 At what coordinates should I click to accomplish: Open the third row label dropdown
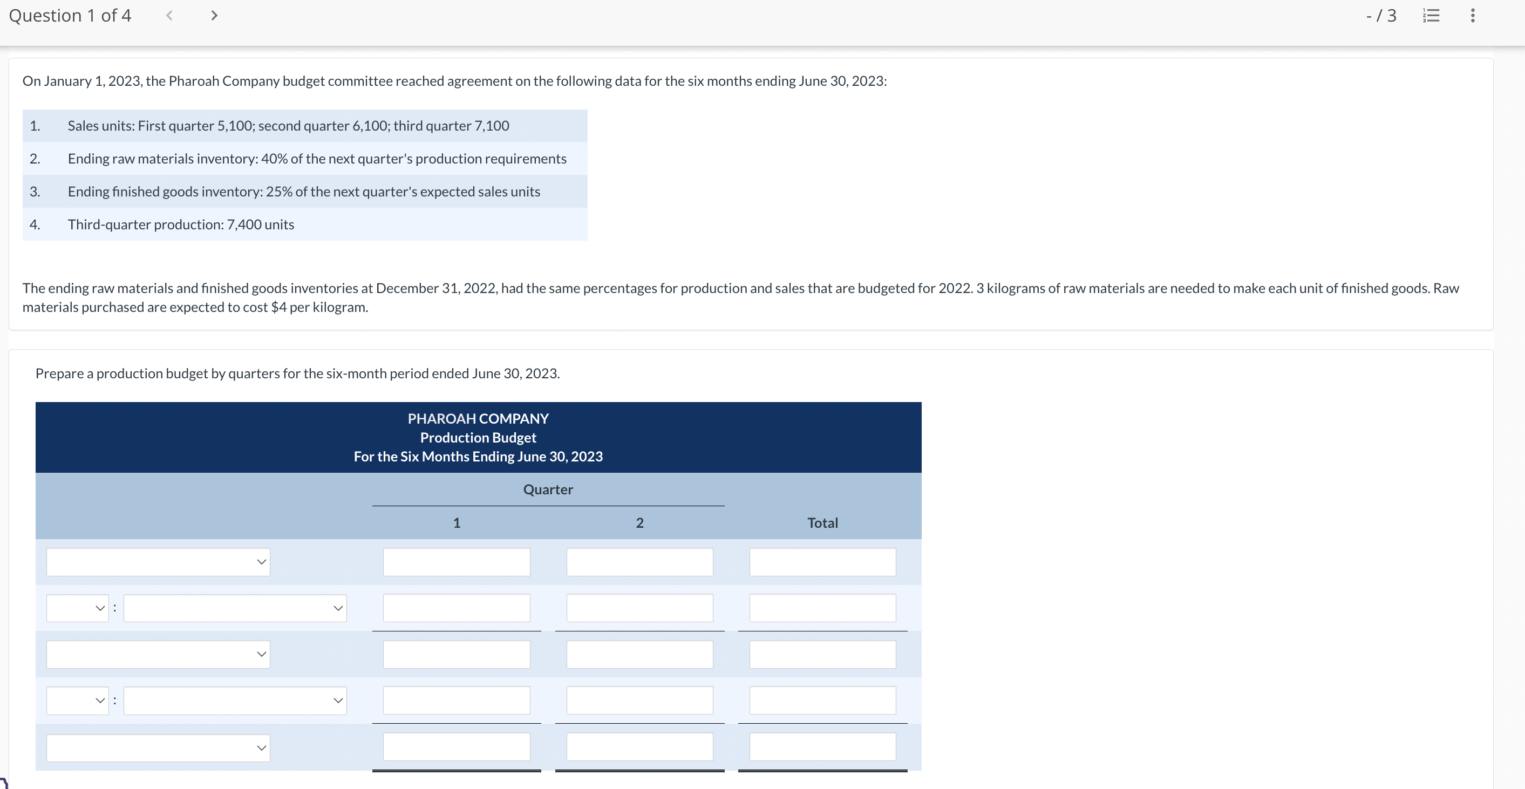158,654
